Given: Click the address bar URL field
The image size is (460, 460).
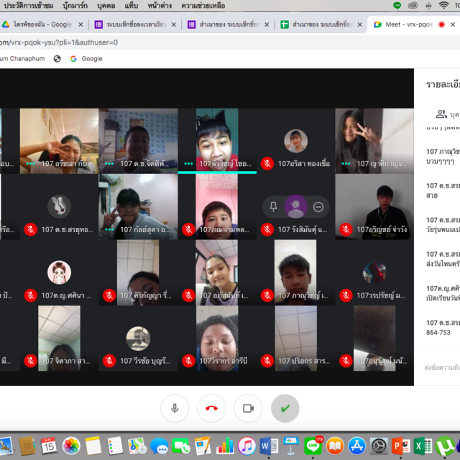Looking at the screenshot, I should point(216,42).
